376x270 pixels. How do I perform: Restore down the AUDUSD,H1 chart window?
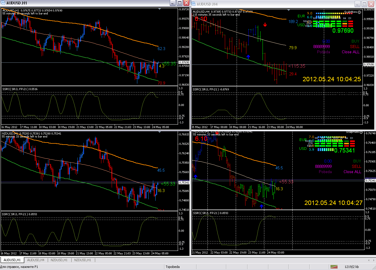point(179,3)
